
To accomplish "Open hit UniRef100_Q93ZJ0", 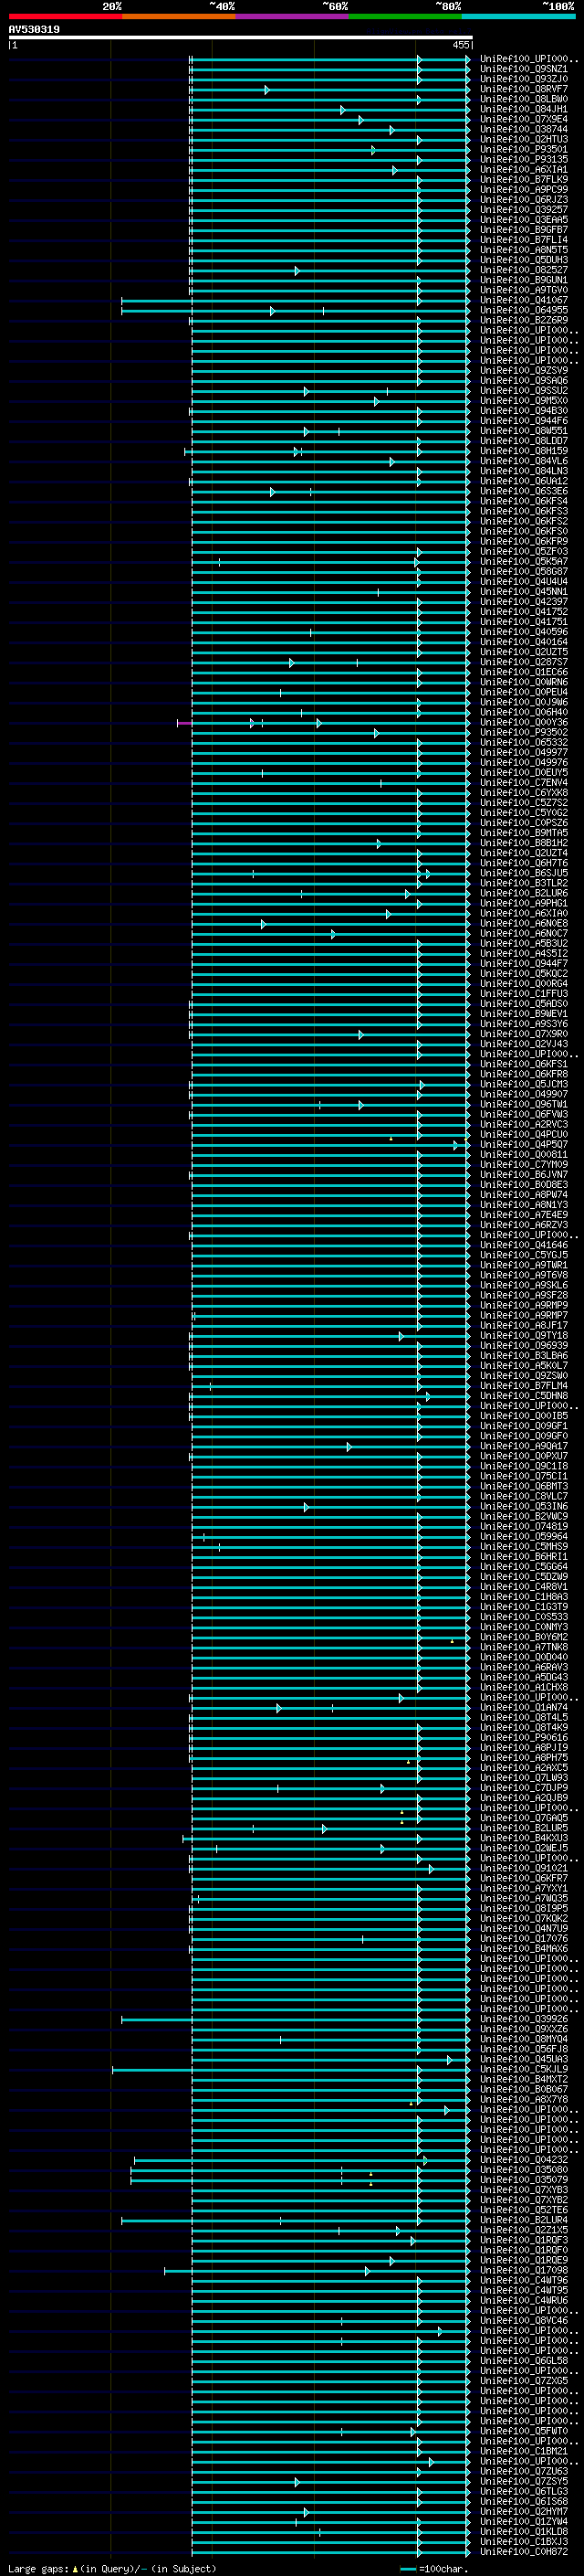I will 523,79.
